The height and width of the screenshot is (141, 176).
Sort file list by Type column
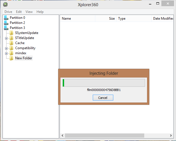(x=134, y=19)
